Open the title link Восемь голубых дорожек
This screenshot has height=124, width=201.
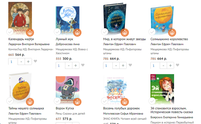(x=121, y=108)
